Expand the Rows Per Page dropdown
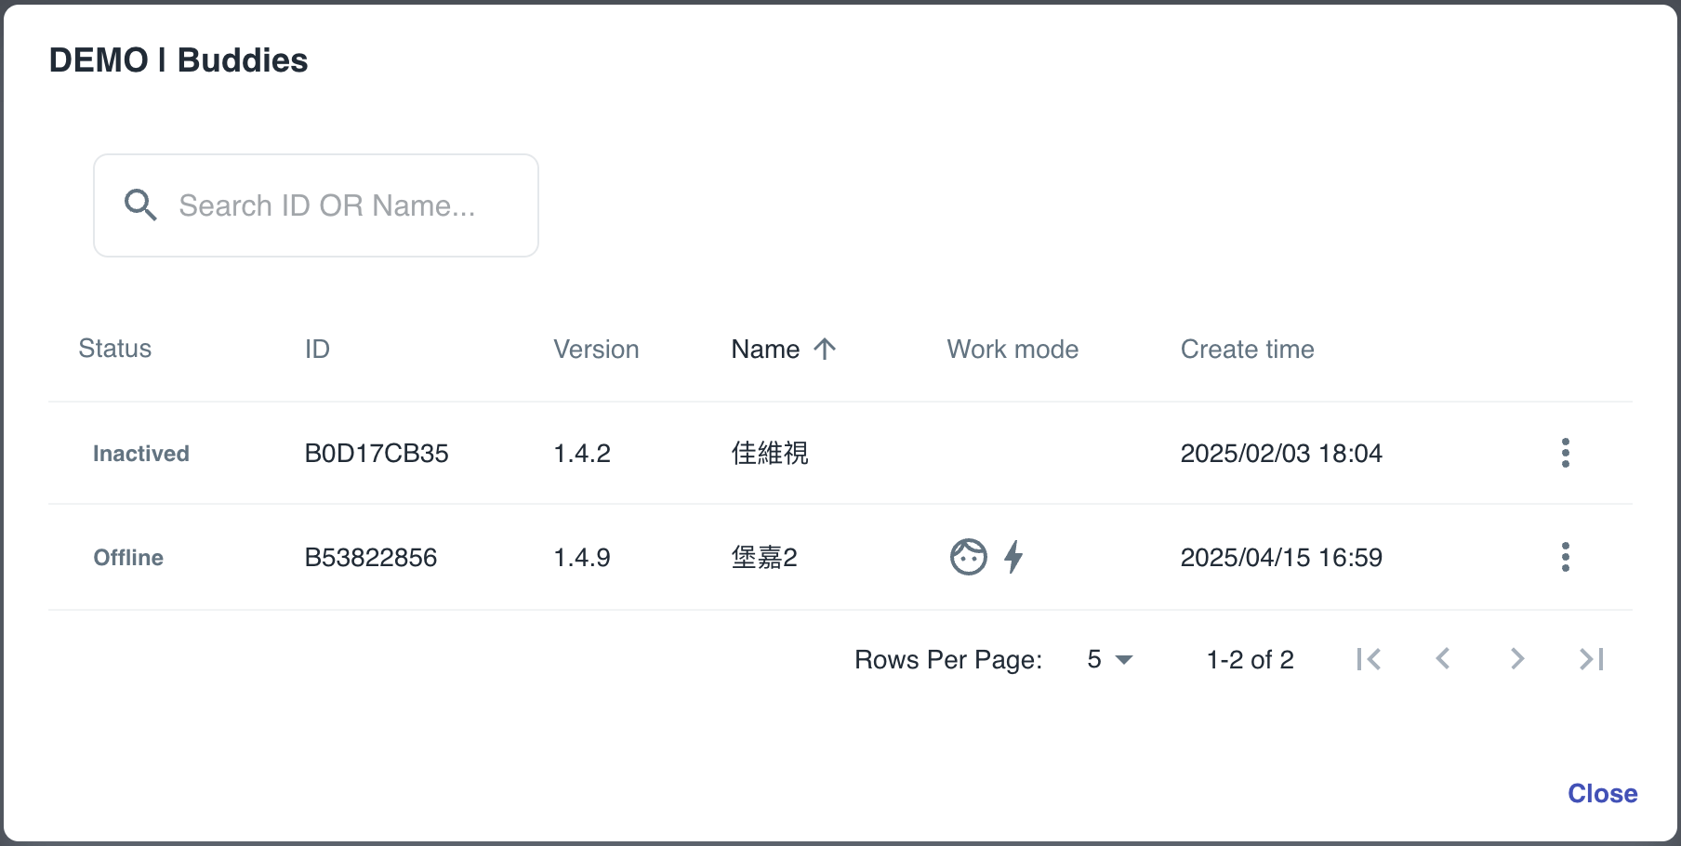1681x846 pixels. 1110,659
